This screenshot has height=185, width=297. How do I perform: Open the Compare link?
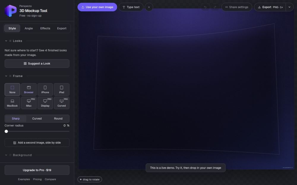[x=50, y=179]
